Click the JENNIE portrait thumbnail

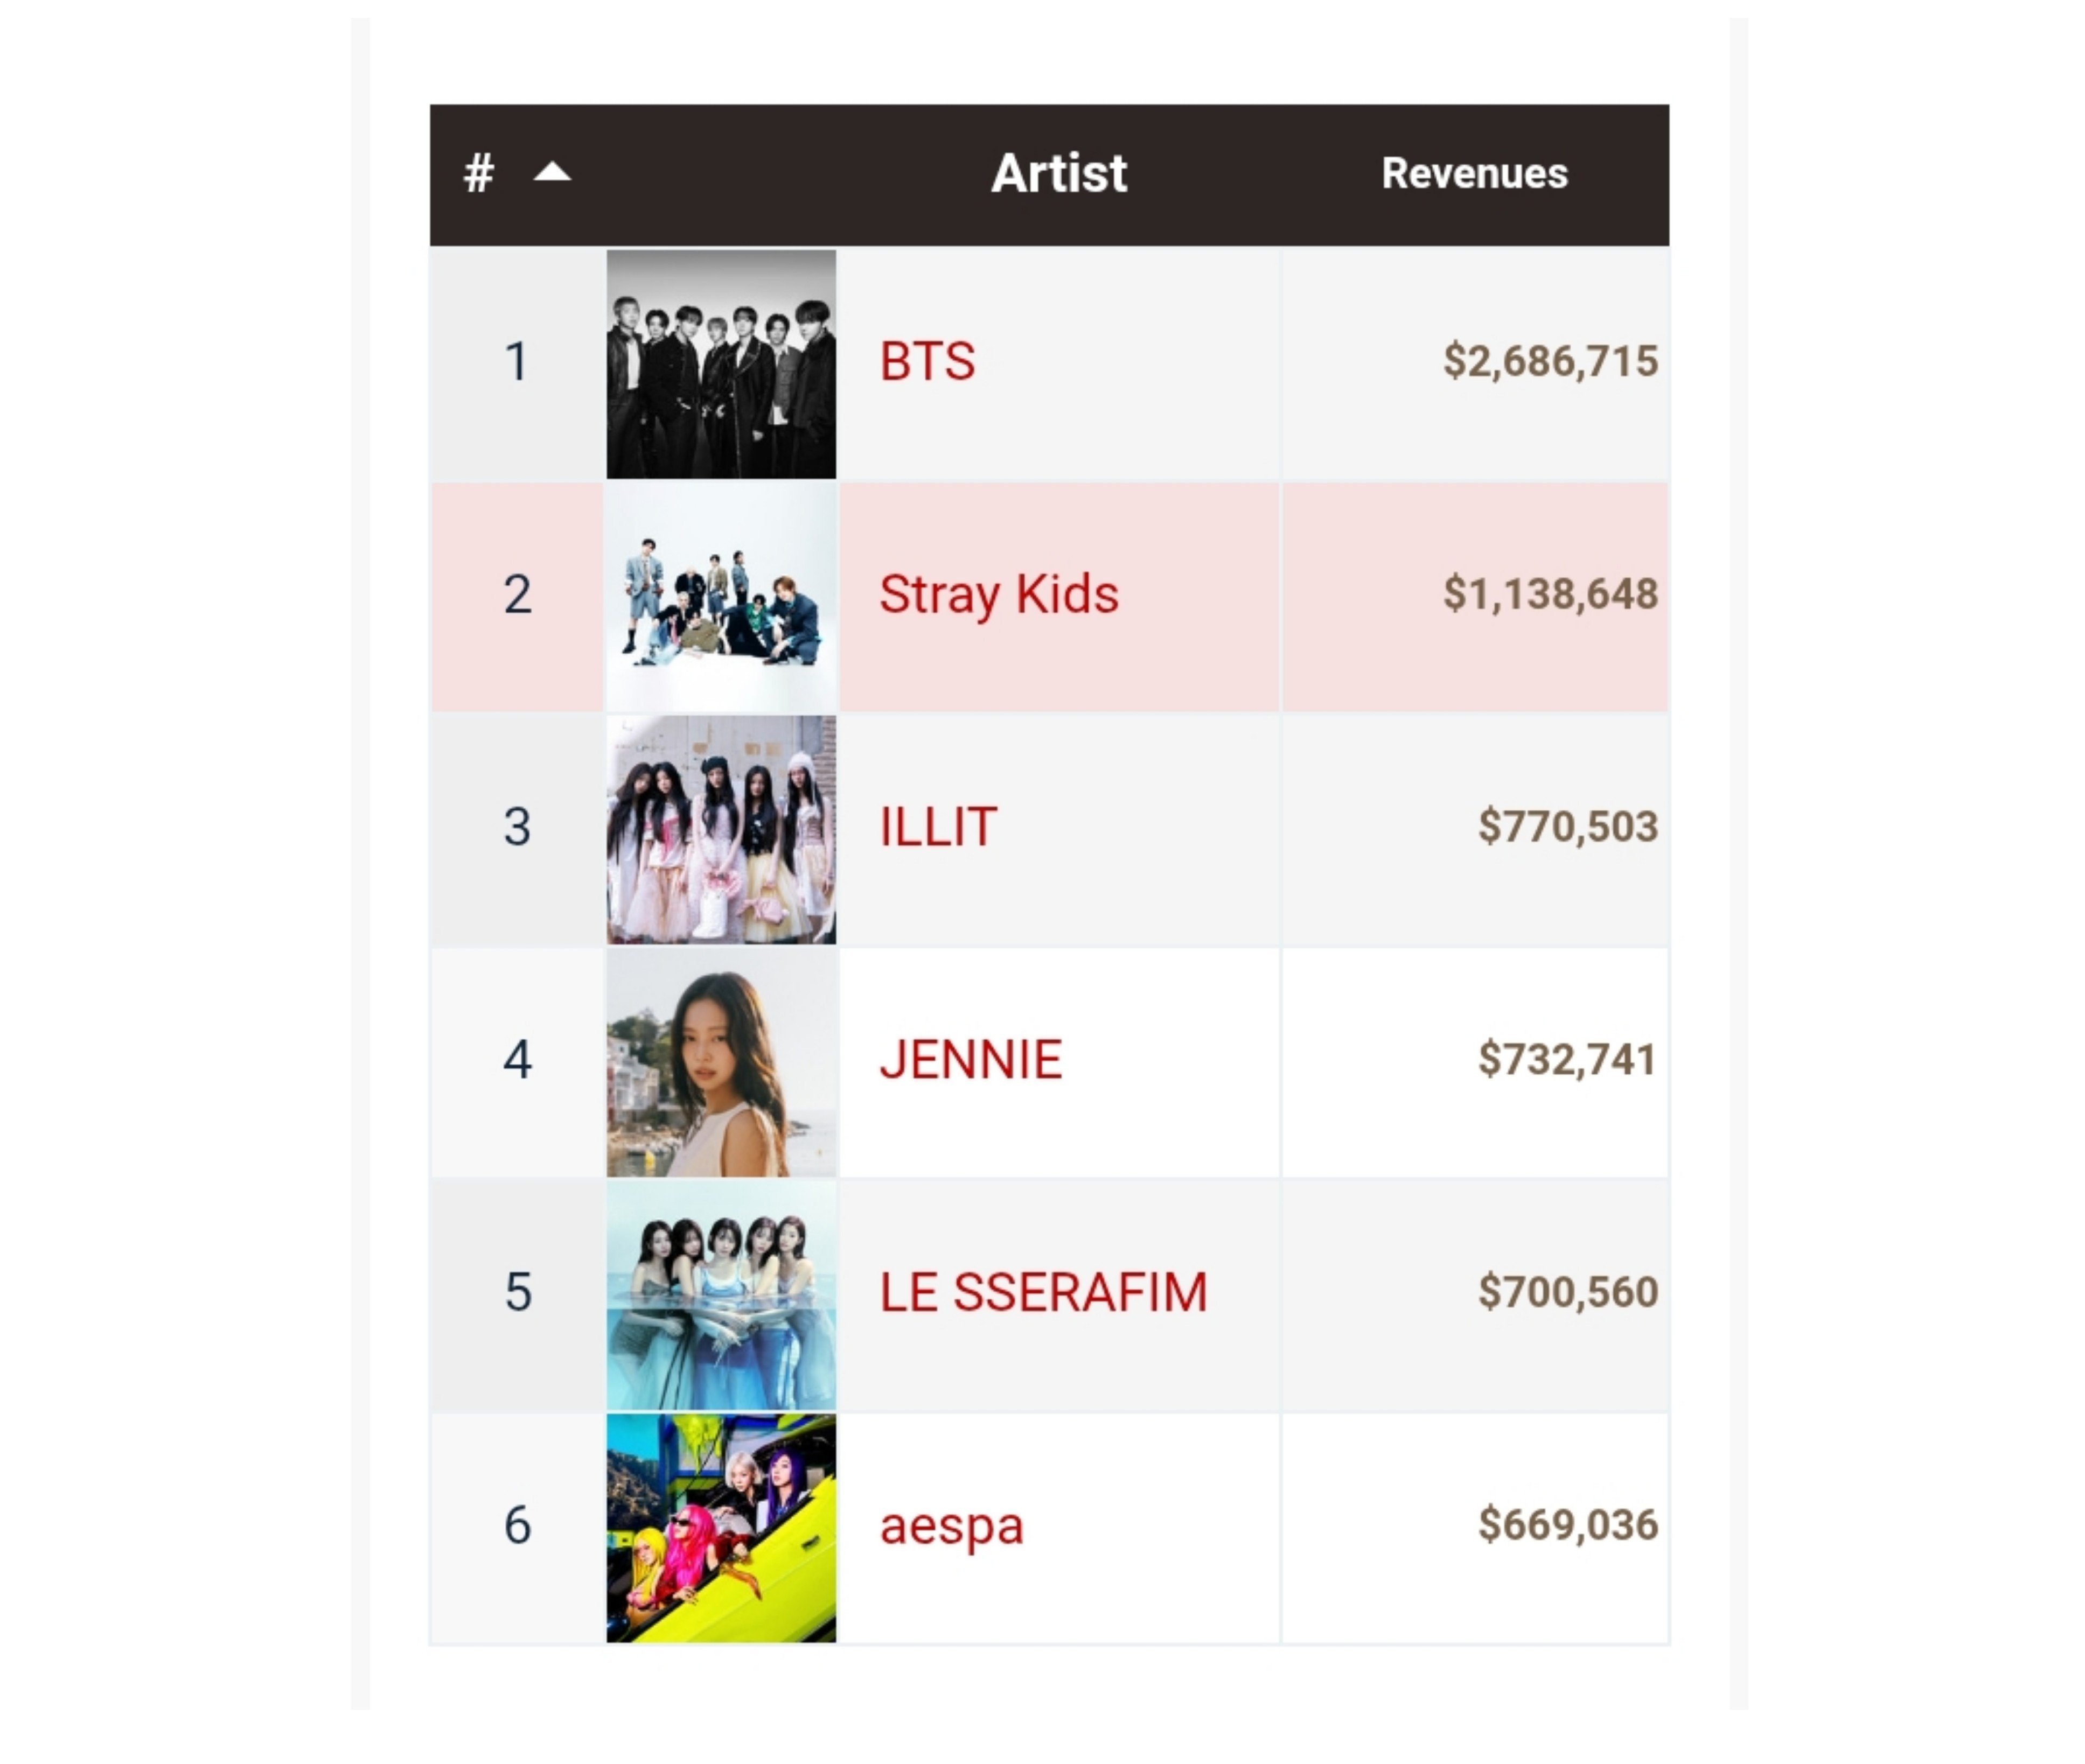(x=721, y=1062)
